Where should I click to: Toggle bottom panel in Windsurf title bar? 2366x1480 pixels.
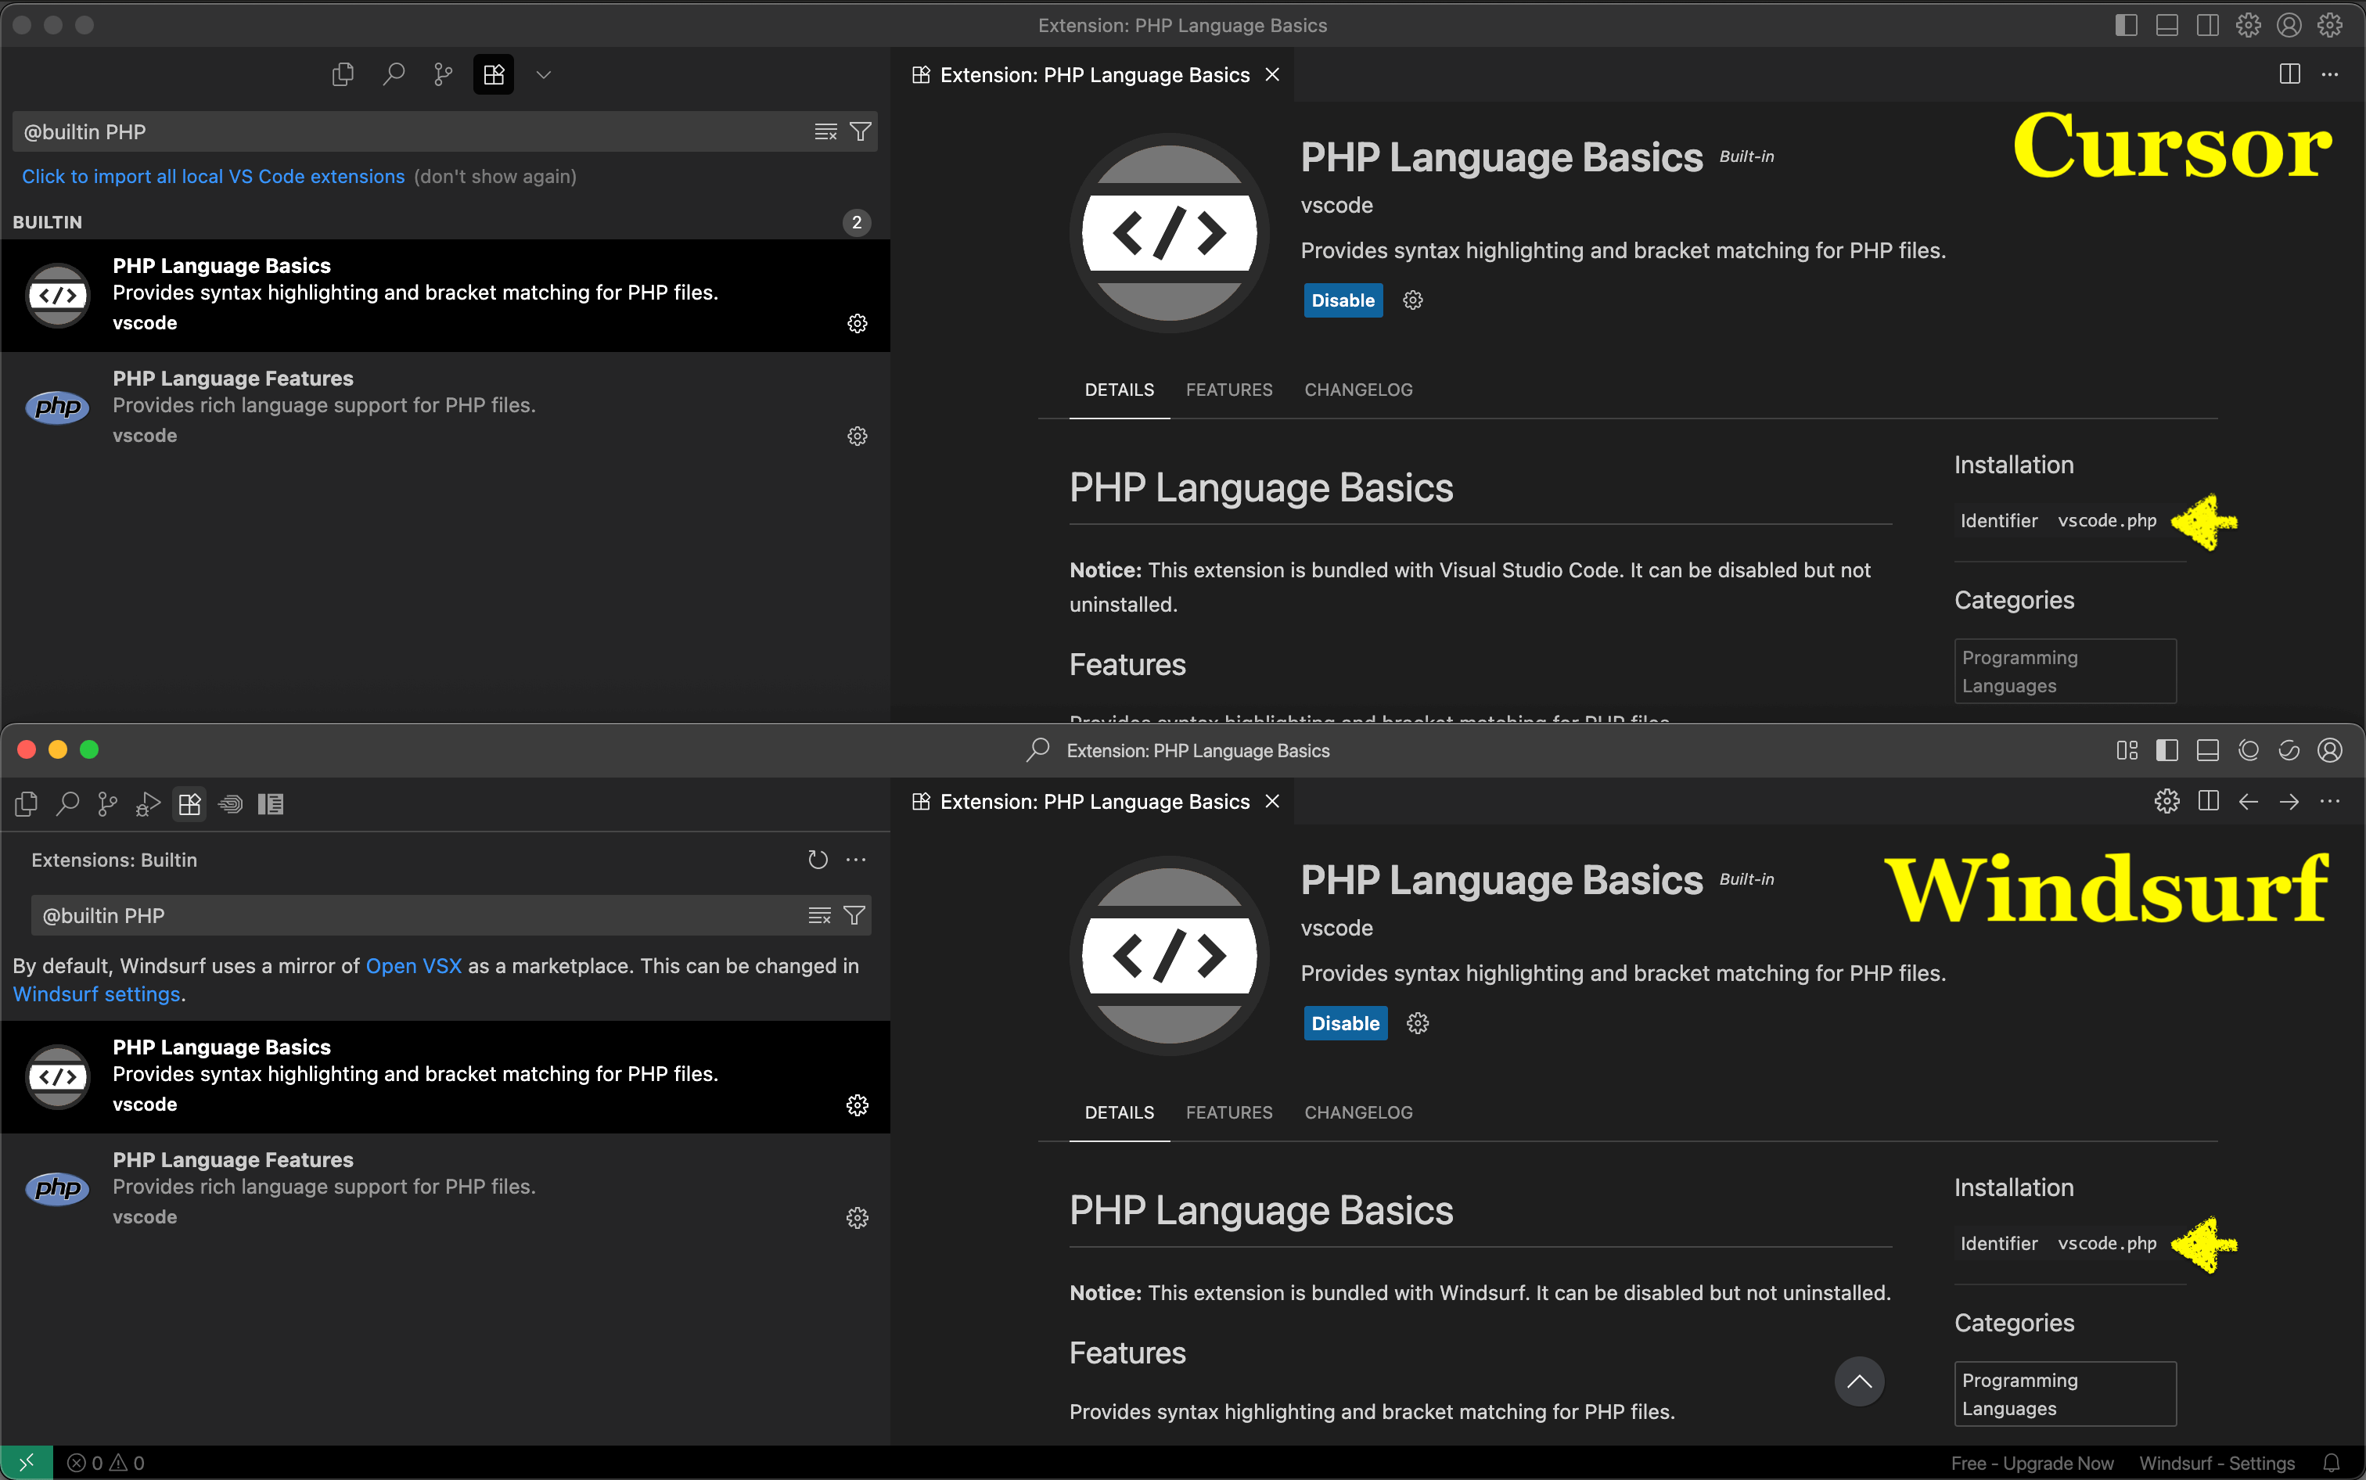2207,750
